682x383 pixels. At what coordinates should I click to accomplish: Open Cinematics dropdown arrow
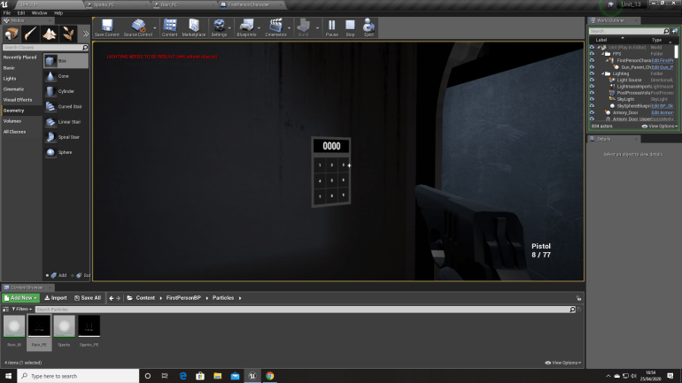[289, 28]
